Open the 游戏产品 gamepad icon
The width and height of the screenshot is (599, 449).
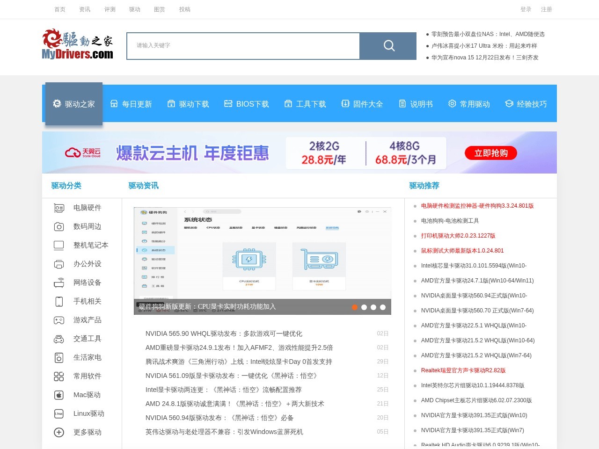pos(59,320)
